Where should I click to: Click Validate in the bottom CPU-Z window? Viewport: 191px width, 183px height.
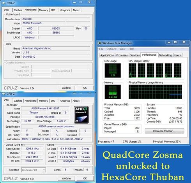point(66,178)
